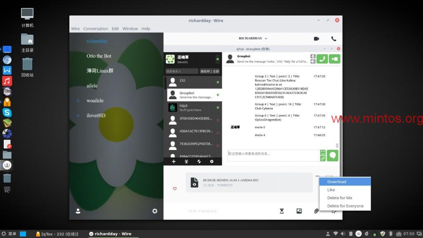
Task: Start a video call in Wire
Action: point(316,38)
